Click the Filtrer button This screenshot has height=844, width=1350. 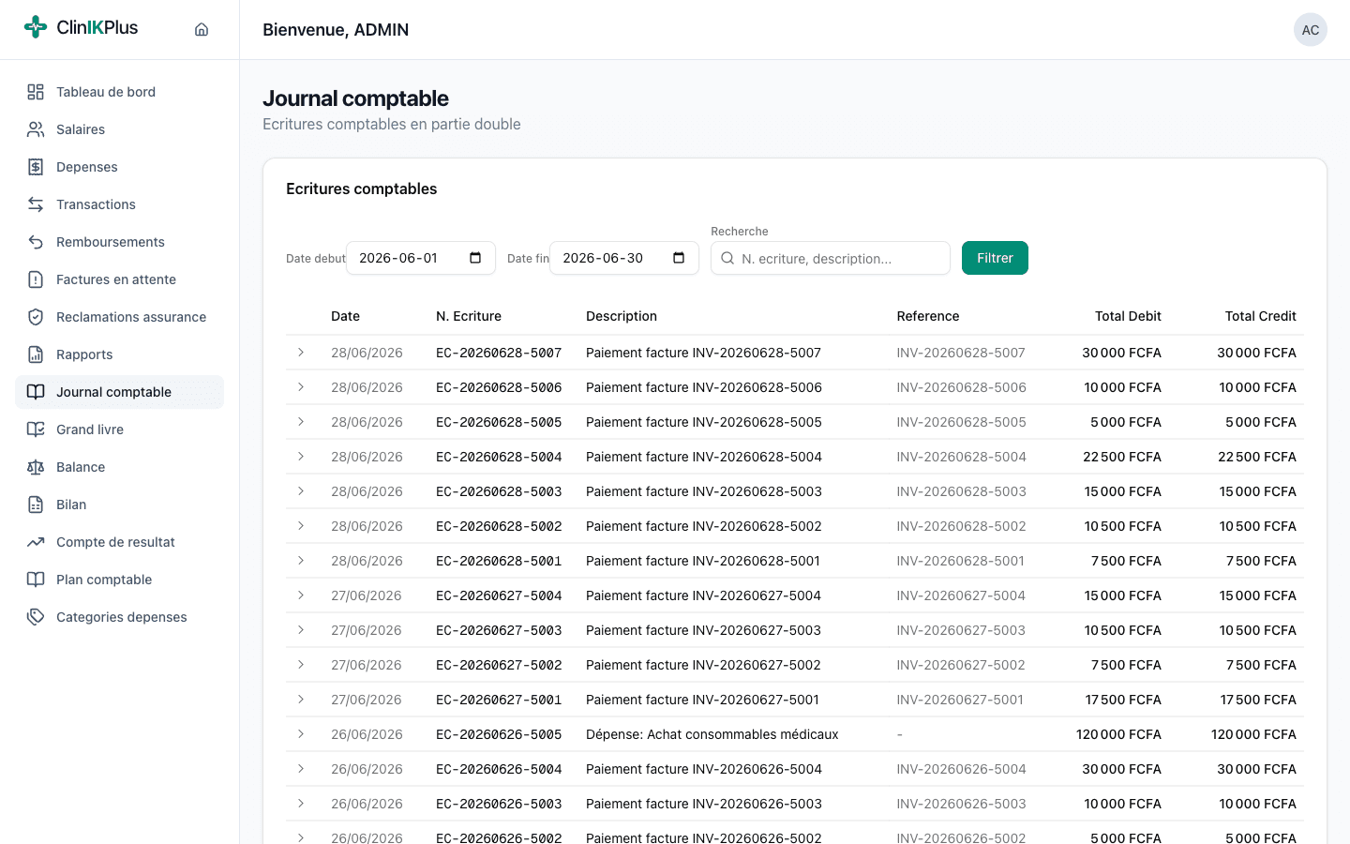[x=995, y=258]
